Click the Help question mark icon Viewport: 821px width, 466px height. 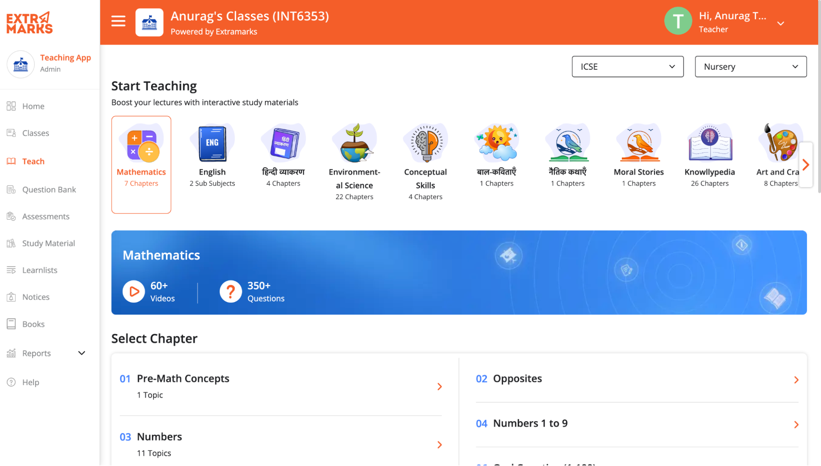(x=11, y=382)
